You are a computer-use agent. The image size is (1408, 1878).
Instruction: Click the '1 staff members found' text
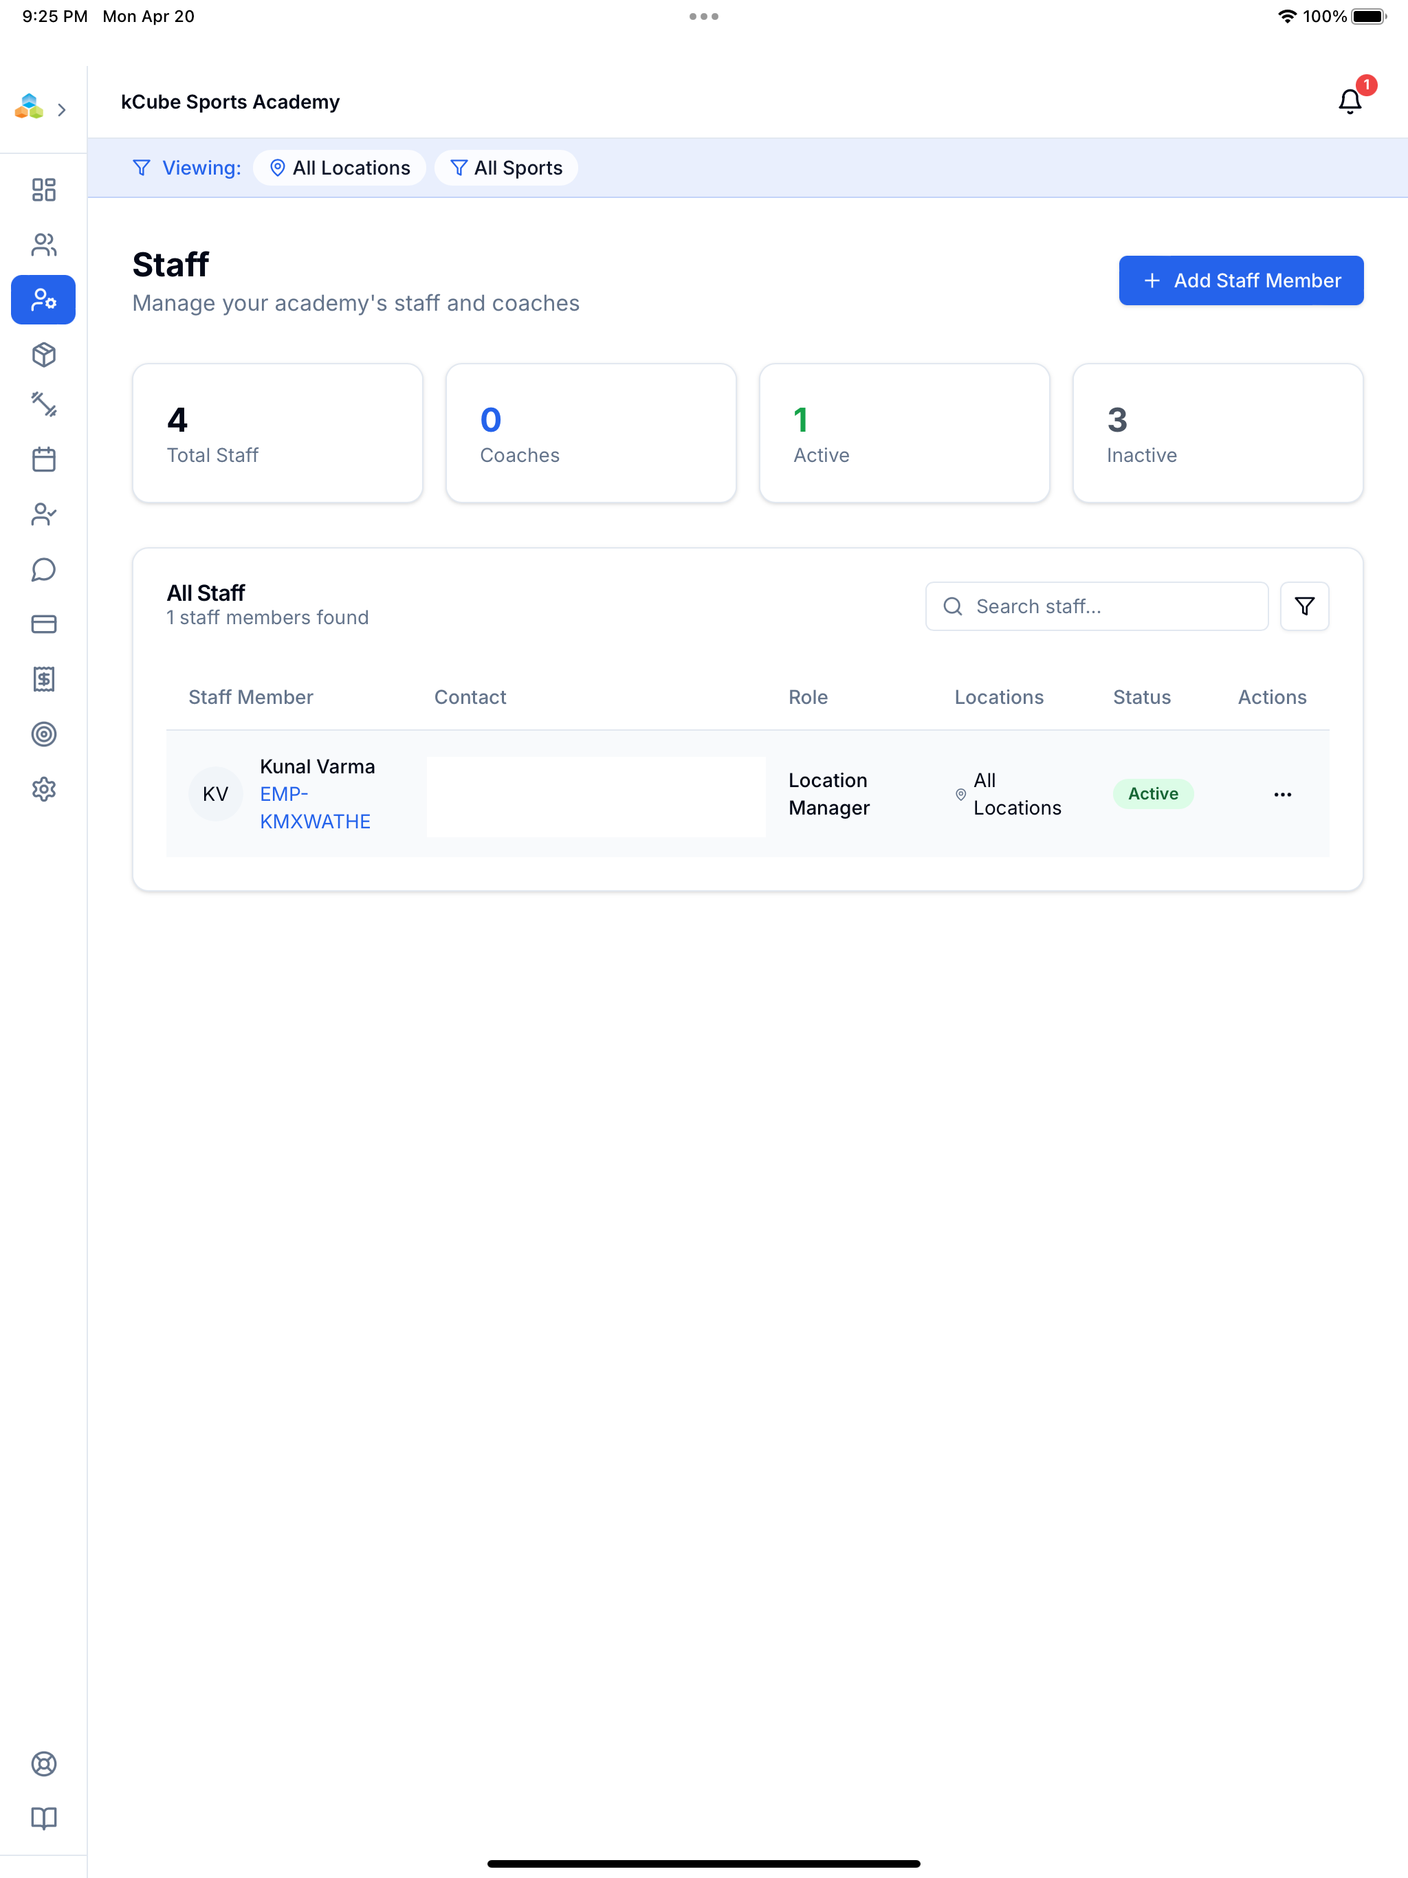[x=267, y=618]
